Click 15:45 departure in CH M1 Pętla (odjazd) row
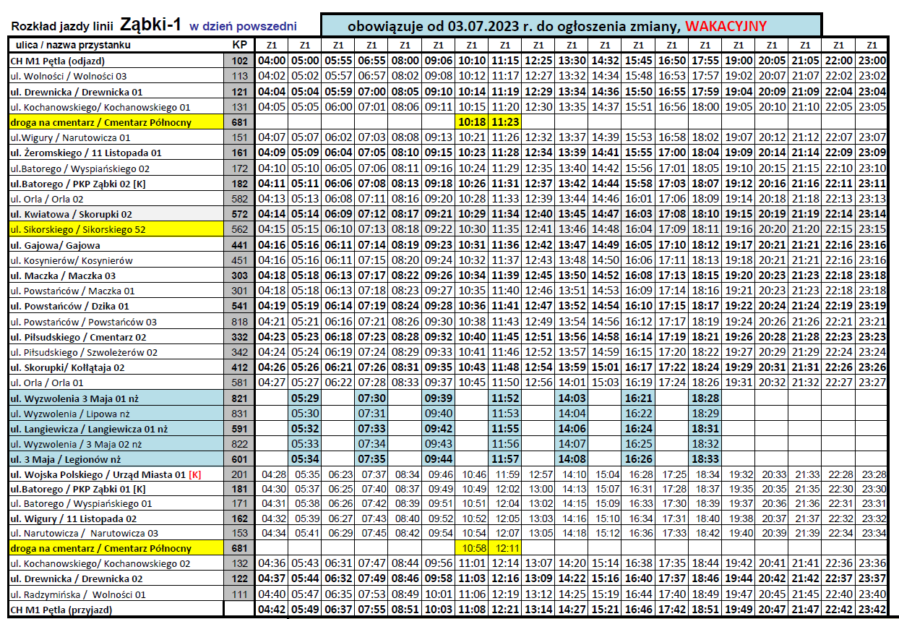The width and height of the screenshot is (899, 619). [639, 61]
